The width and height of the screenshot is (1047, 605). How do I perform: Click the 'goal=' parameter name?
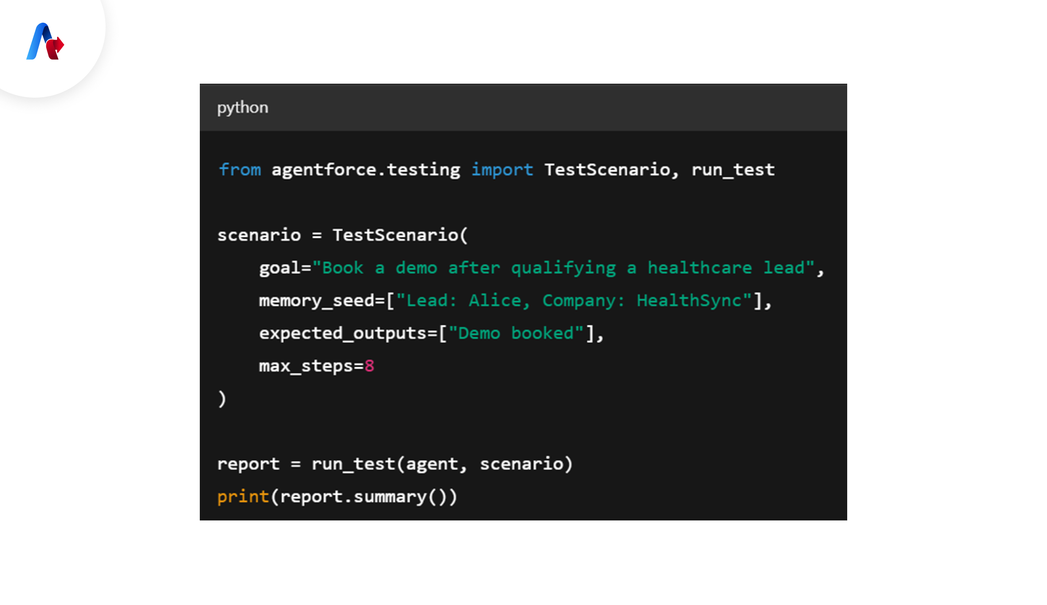[x=285, y=268]
